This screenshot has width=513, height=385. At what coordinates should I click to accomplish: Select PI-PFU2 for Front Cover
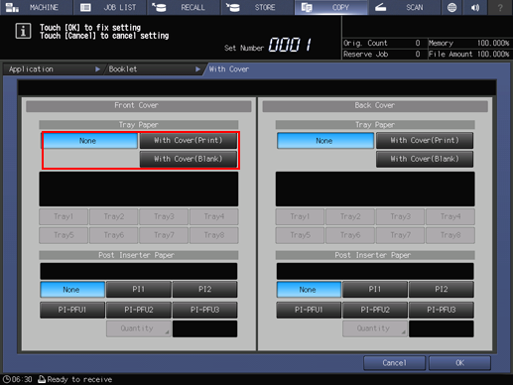(x=139, y=310)
